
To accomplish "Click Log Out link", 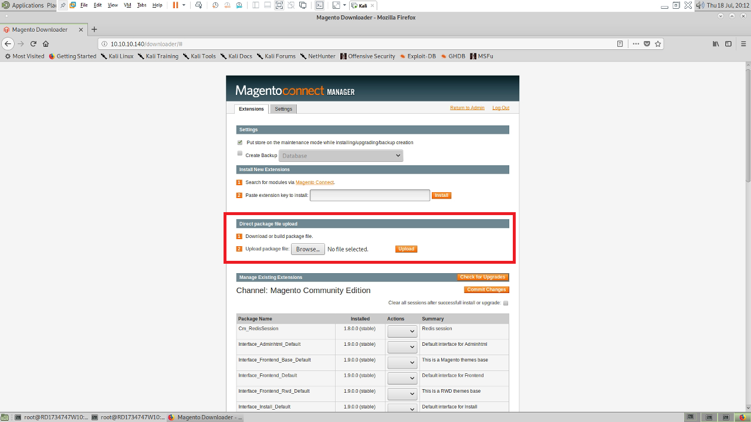I will click(500, 108).
